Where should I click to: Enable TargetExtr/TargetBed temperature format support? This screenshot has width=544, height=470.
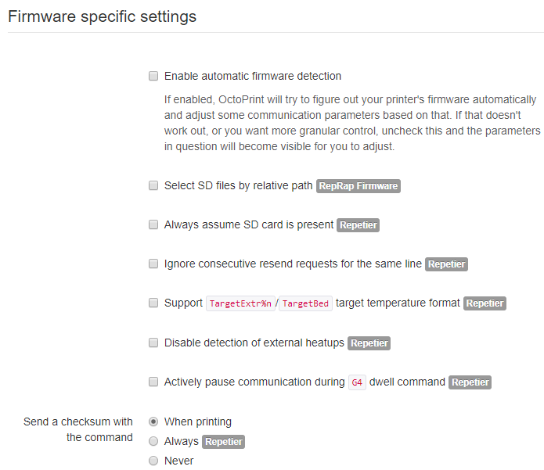pos(153,303)
